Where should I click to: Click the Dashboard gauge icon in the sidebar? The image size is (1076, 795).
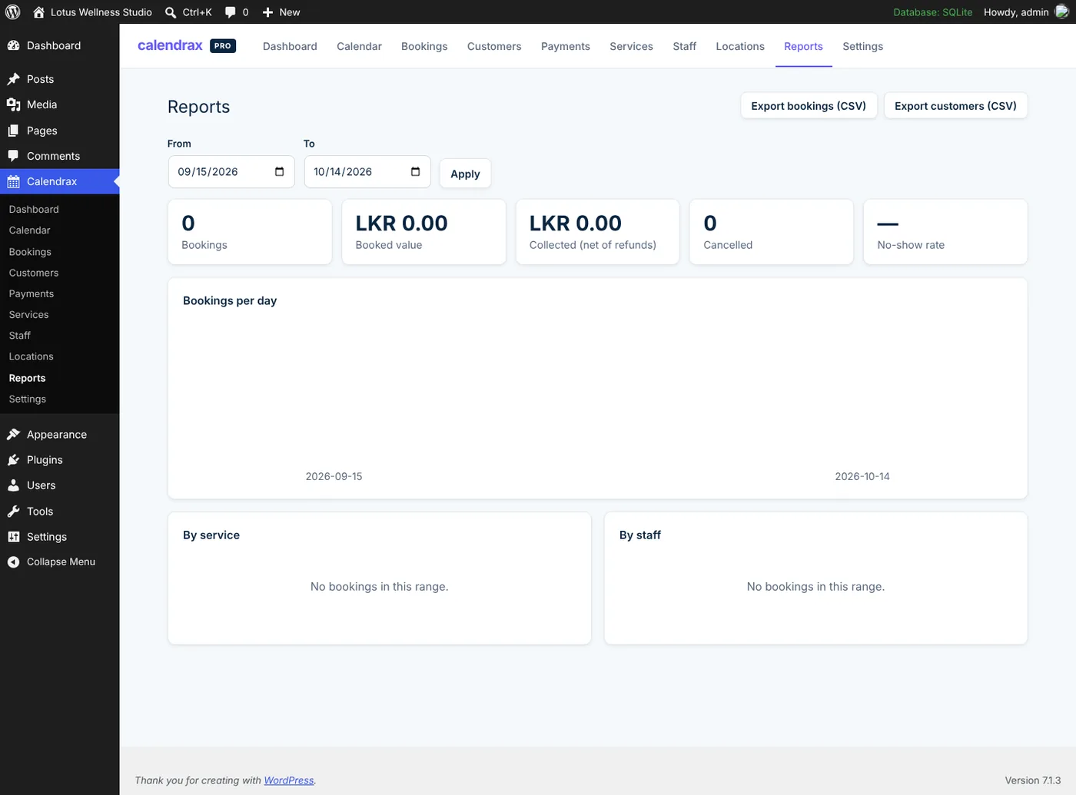pyautogui.click(x=13, y=45)
